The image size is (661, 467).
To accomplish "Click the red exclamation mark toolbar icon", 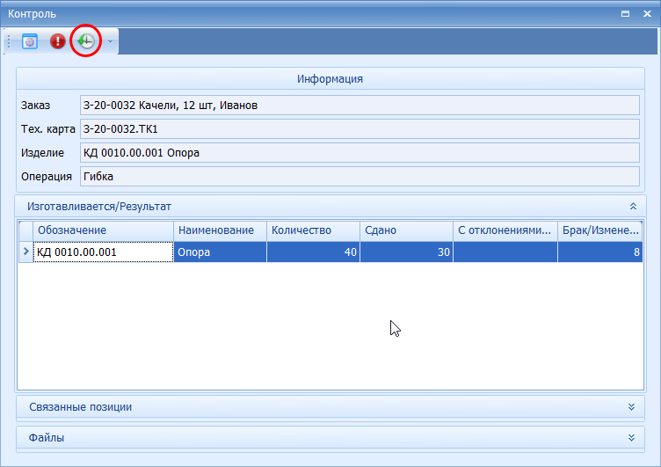I will pos(57,41).
